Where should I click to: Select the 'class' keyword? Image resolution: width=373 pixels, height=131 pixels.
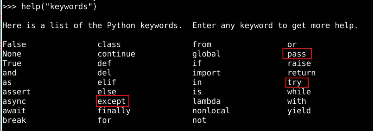(109, 44)
